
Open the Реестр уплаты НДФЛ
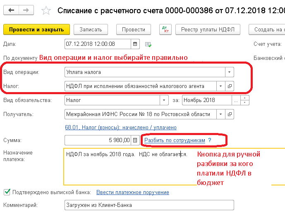[x=208, y=30]
